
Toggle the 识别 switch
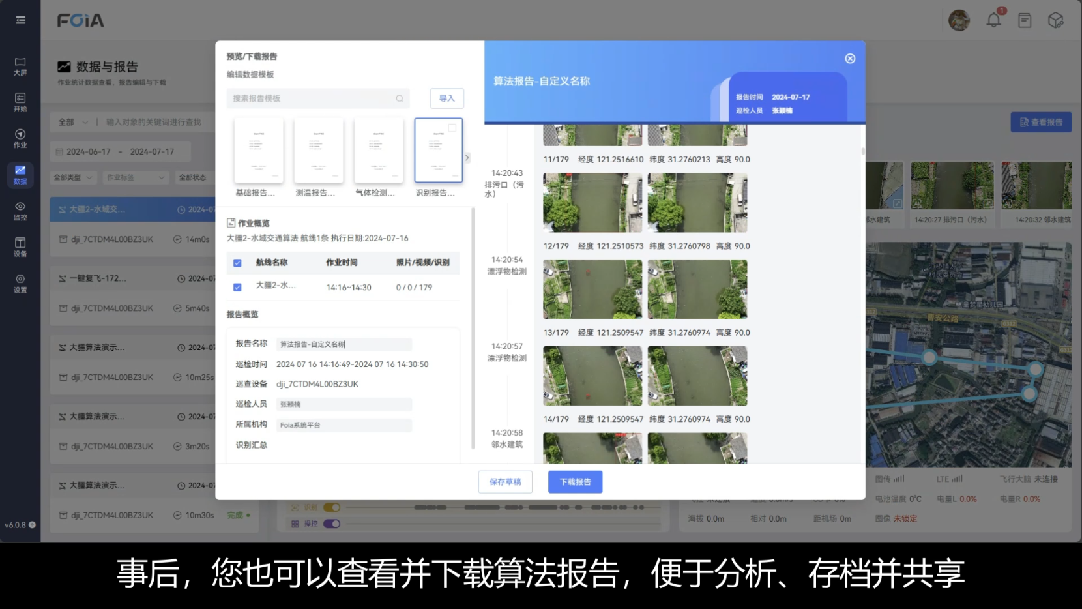[x=332, y=507]
